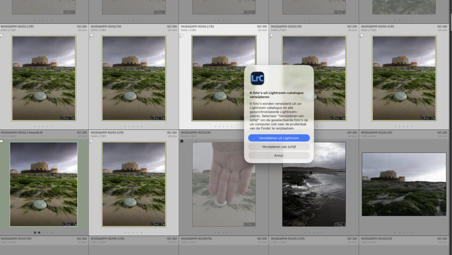This screenshot has height=255, width=452.
Task: Toggle flag on NH20260919-102102-2.CR3
Action: click(1, 35)
